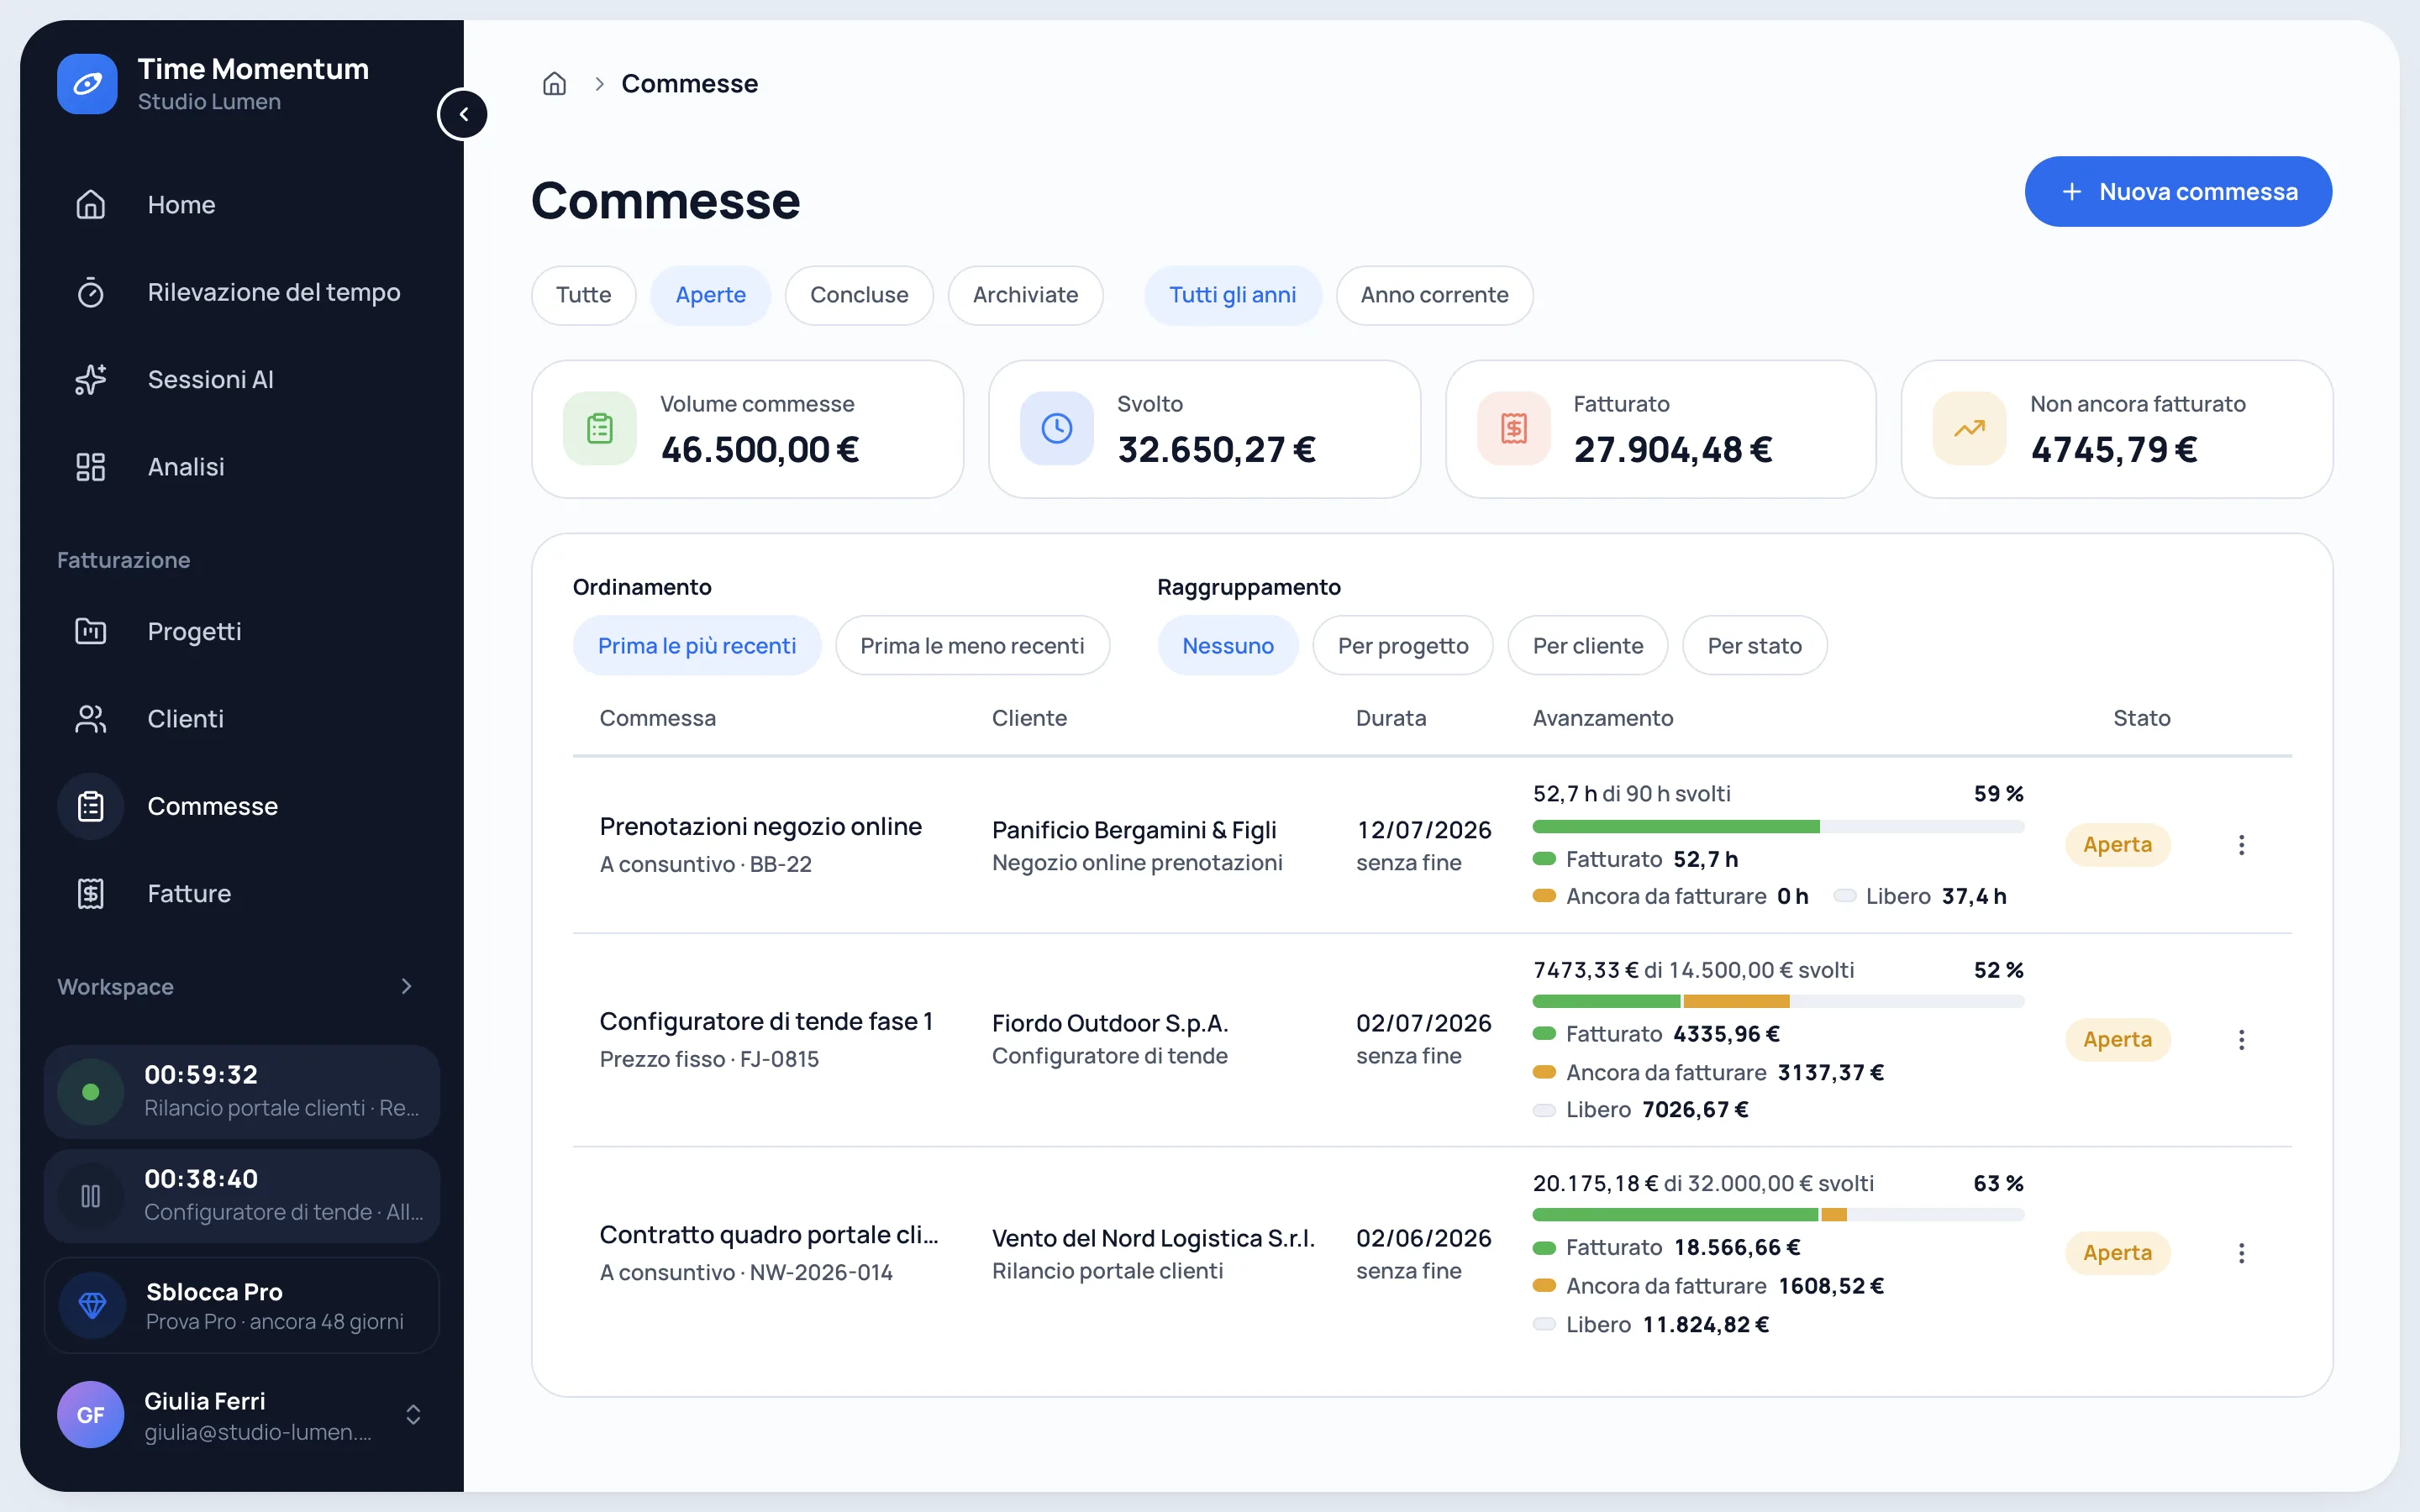Select Anno corrente filter
Viewport: 2420px width, 1512px height.
[1434, 295]
